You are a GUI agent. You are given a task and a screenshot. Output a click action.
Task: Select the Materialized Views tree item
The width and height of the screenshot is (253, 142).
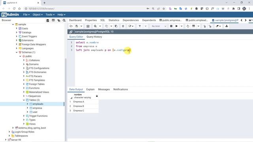[39, 92]
